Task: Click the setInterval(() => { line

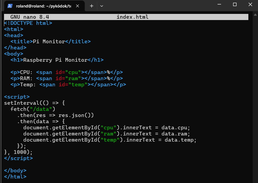Action: tap(35, 103)
